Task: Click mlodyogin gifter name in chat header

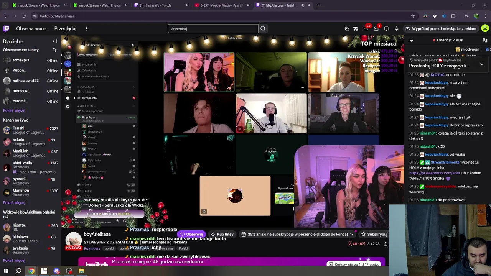Action: coord(470,49)
